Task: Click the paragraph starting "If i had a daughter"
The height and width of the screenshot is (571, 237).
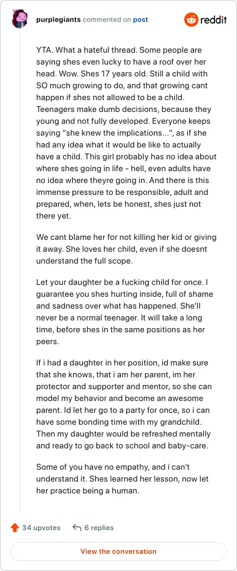Action: [124, 404]
